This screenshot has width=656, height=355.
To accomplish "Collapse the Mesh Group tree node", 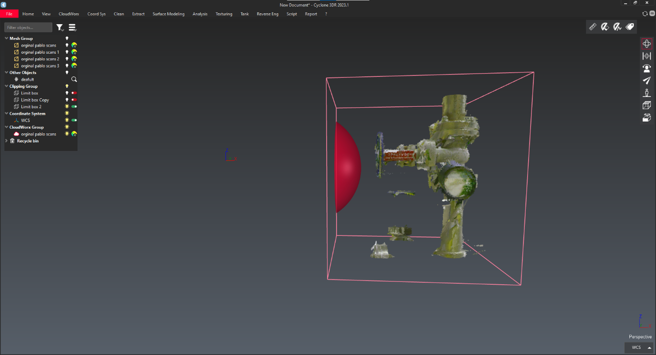I will [x=7, y=38].
